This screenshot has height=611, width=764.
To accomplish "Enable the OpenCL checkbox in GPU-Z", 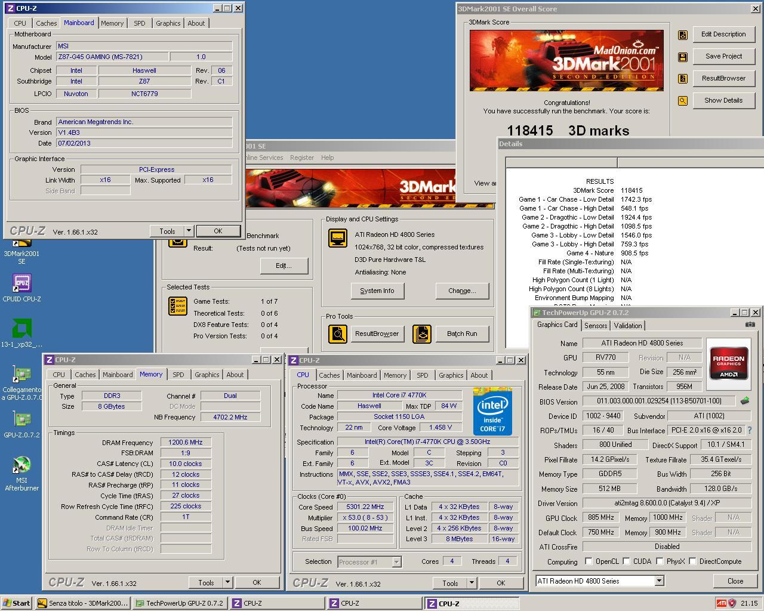I will coord(589,561).
